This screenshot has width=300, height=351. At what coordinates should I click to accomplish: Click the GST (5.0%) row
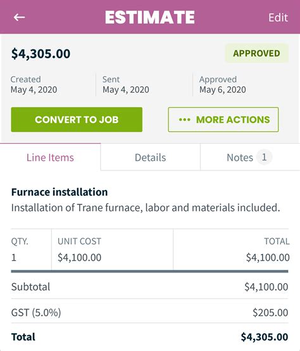coord(149,312)
